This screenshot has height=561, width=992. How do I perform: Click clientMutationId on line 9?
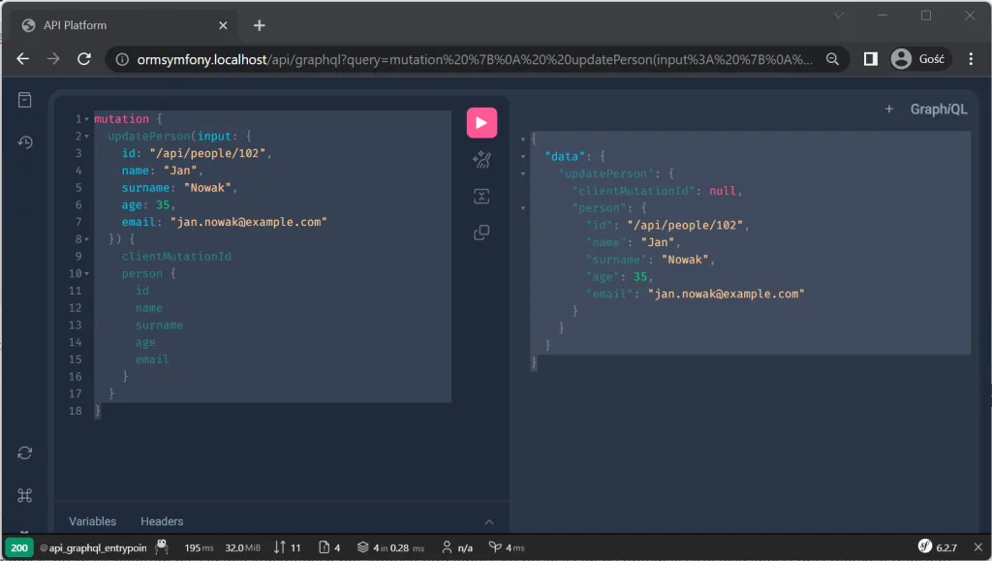[176, 256]
